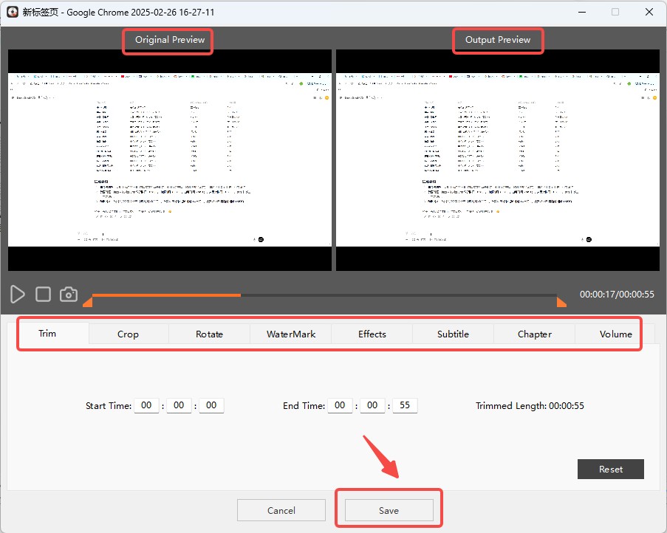Click the End Time minutes field
The image size is (667, 533).
click(x=372, y=405)
